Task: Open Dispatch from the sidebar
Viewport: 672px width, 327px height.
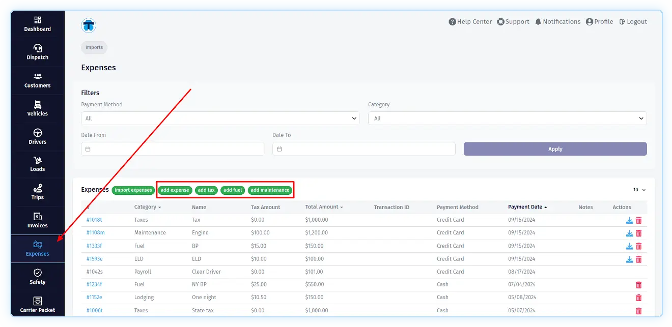Action: [x=38, y=52]
